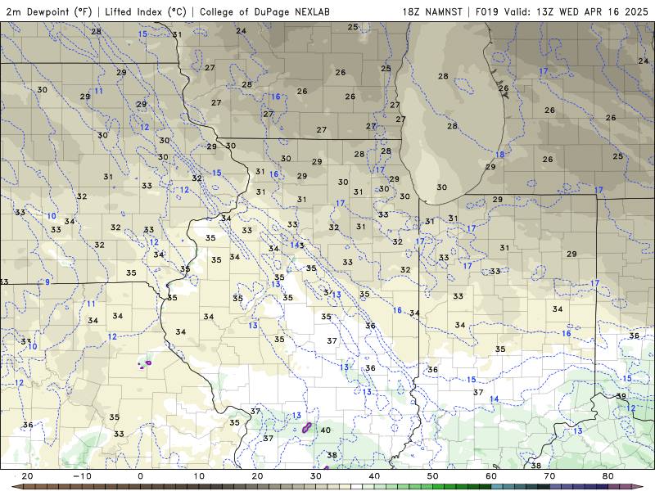The image size is (655, 491).
Task: Click the "College of DuPage NEXLAB" text
Action: pyautogui.click(x=264, y=11)
